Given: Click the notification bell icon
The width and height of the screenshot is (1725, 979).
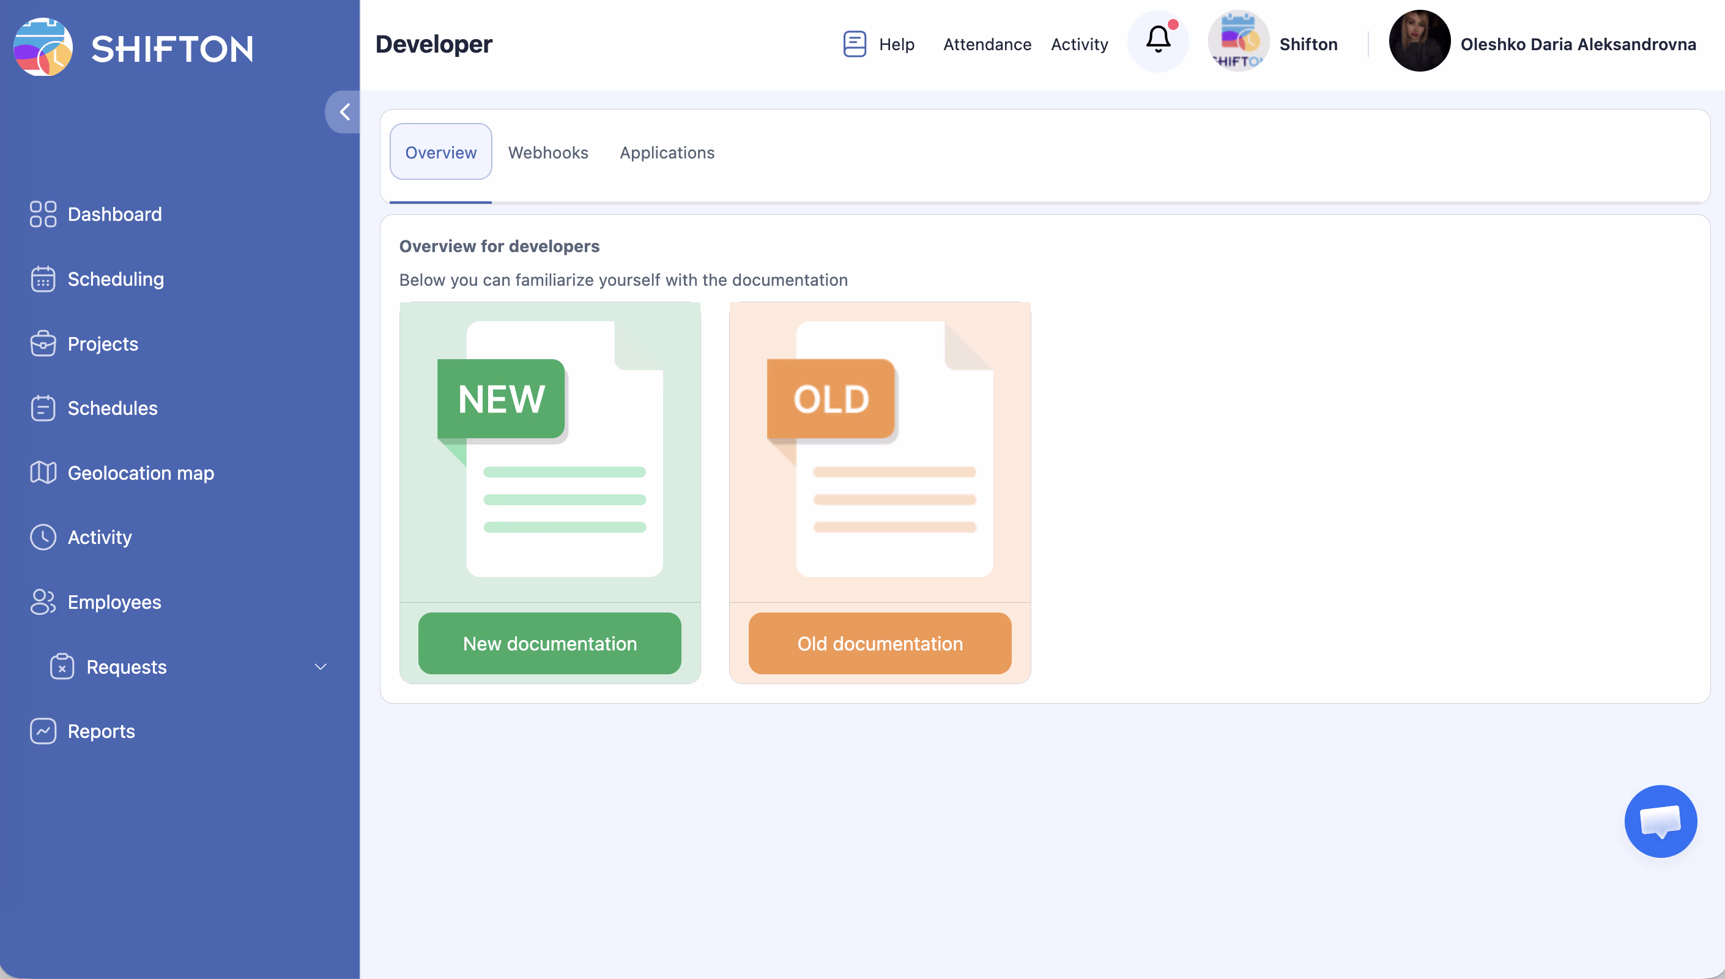Looking at the screenshot, I should point(1157,40).
